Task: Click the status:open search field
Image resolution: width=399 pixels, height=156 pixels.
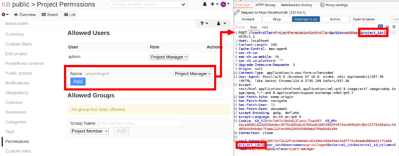Action: pos(98,24)
